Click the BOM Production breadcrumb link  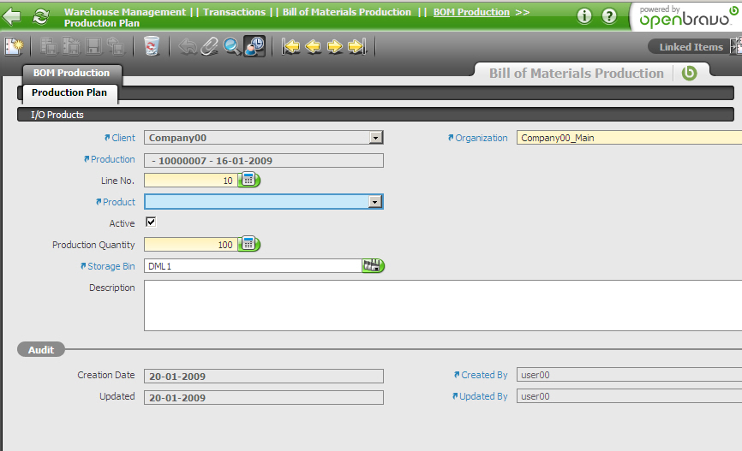coord(471,12)
